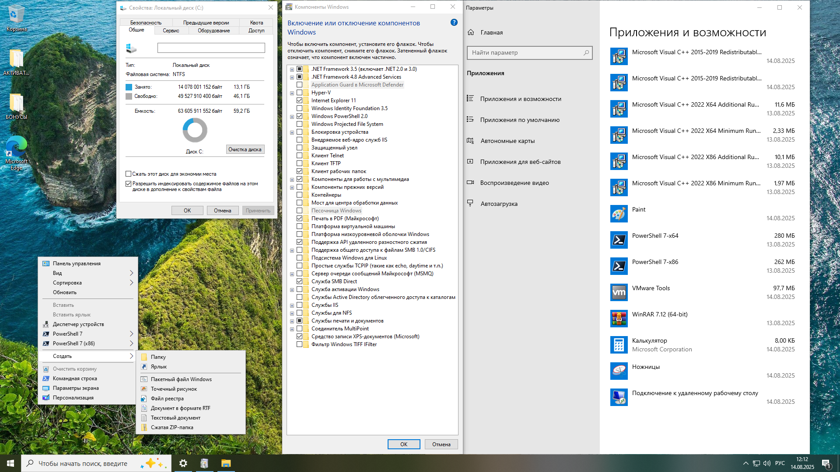Select the WinRAR 7.12 app icon

tap(619, 319)
